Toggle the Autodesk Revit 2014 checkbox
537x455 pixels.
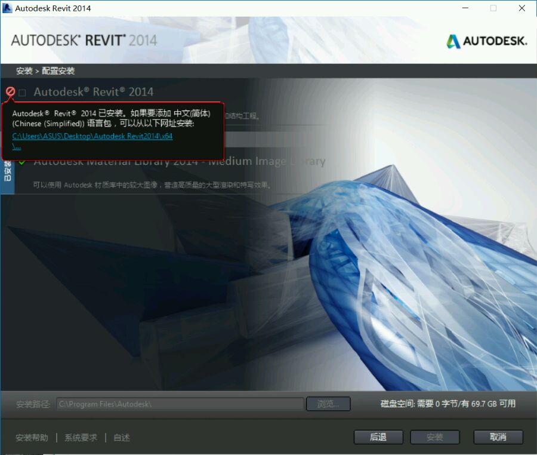click(x=22, y=93)
